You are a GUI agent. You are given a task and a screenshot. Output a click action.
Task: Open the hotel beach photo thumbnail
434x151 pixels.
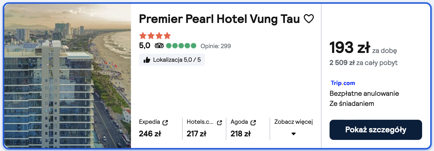pyautogui.click(x=68, y=76)
